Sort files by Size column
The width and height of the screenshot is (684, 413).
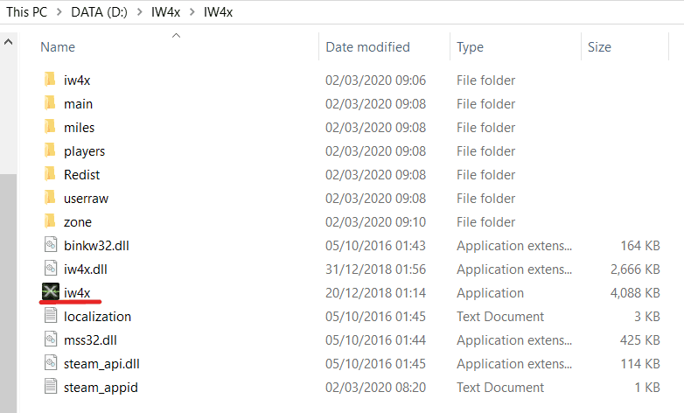pyautogui.click(x=599, y=47)
